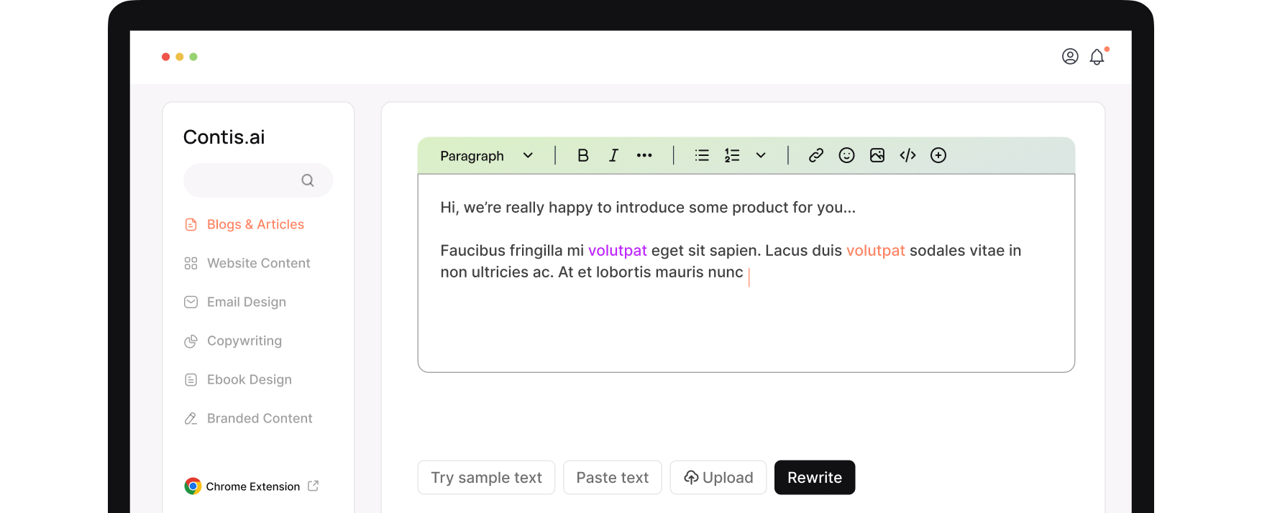The image size is (1262, 513).
Task: Toggle bold formatting in editor toolbar
Action: (x=583, y=155)
